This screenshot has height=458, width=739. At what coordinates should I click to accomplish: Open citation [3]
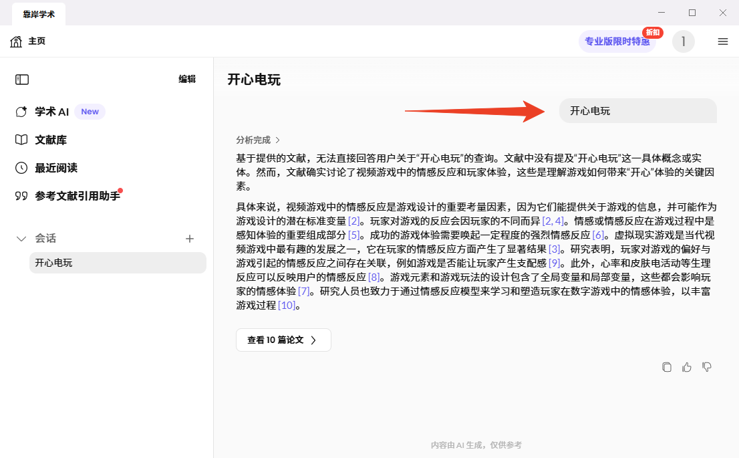click(x=555, y=249)
